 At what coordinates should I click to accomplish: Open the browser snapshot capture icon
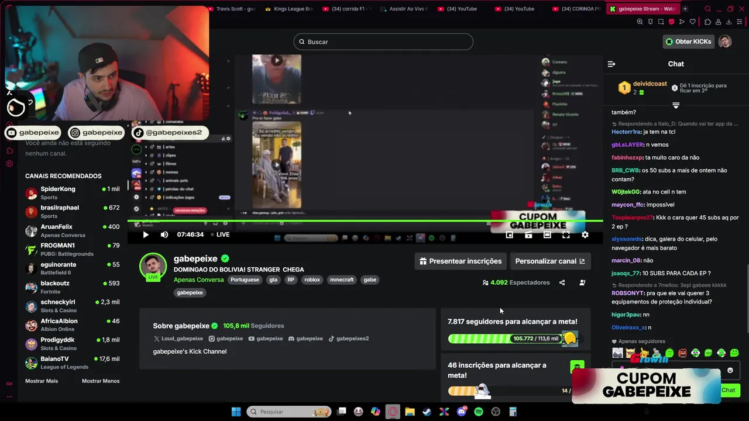[661, 22]
